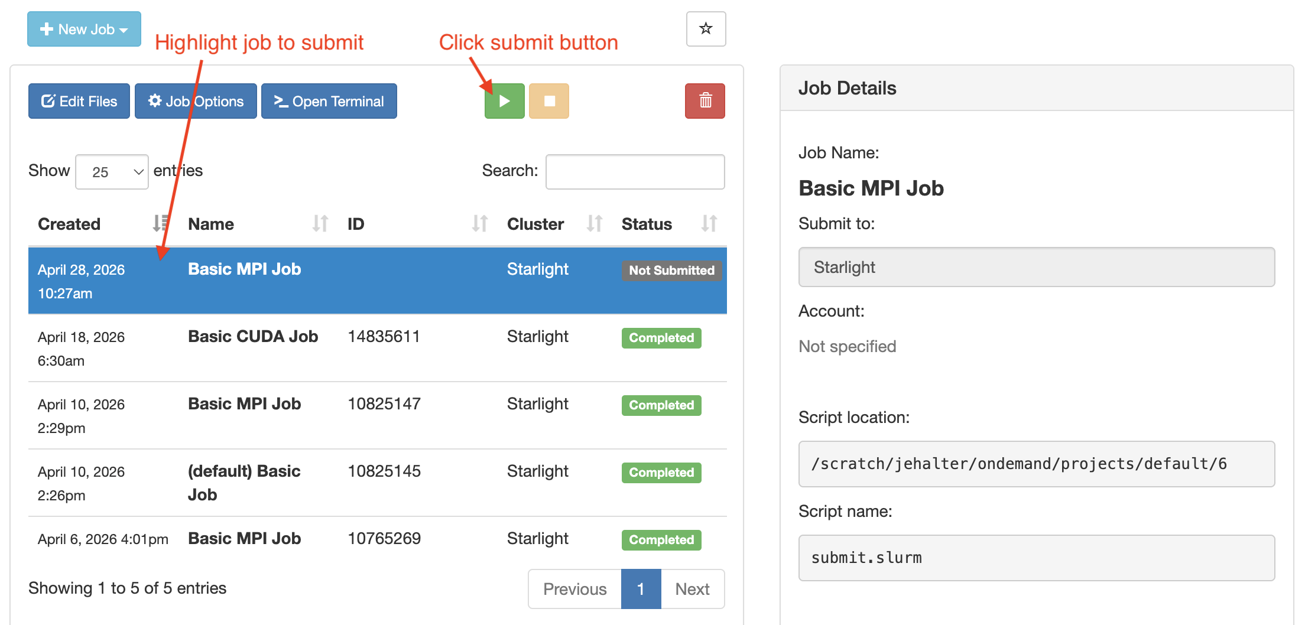
Task: Go to the Next page of entries
Action: pos(692,589)
